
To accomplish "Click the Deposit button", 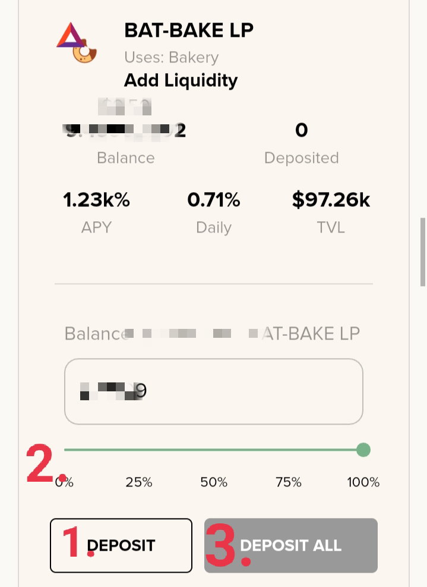I will [121, 545].
